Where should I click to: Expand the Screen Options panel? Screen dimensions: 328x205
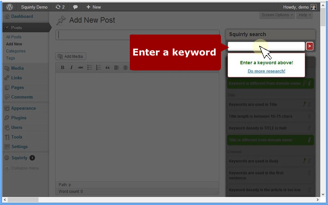tap(277, 15)
